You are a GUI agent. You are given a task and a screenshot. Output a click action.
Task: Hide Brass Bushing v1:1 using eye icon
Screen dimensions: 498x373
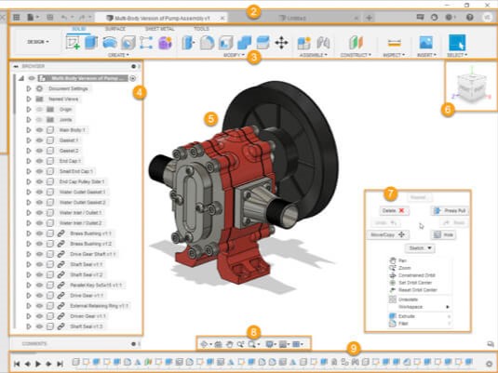(x=39, y=233)
